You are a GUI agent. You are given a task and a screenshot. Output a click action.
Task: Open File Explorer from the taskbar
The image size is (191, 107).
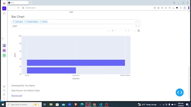(51, 104)
